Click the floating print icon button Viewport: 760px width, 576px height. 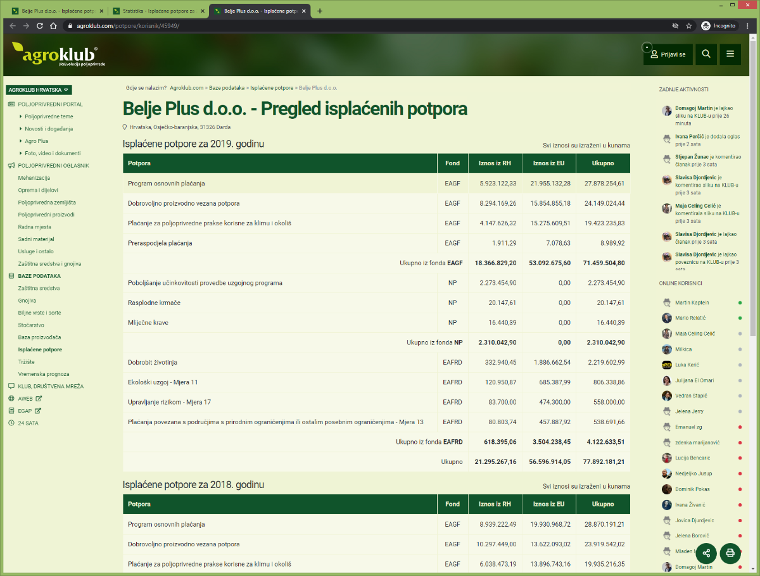tap(730, 553)
